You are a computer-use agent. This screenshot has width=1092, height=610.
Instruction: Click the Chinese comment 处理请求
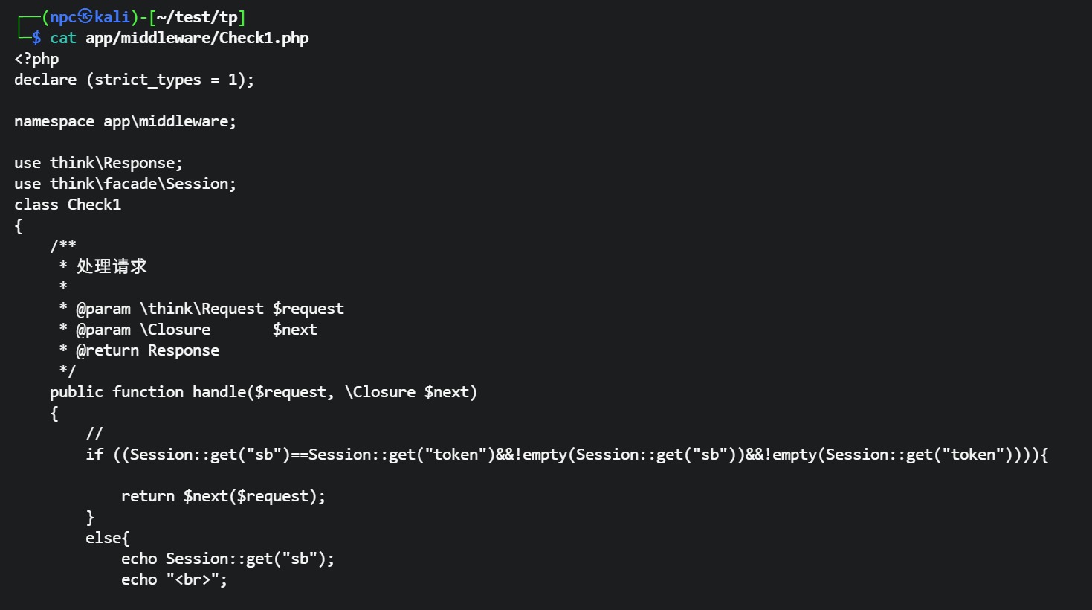pyautogui.click(x=112, y=266)
